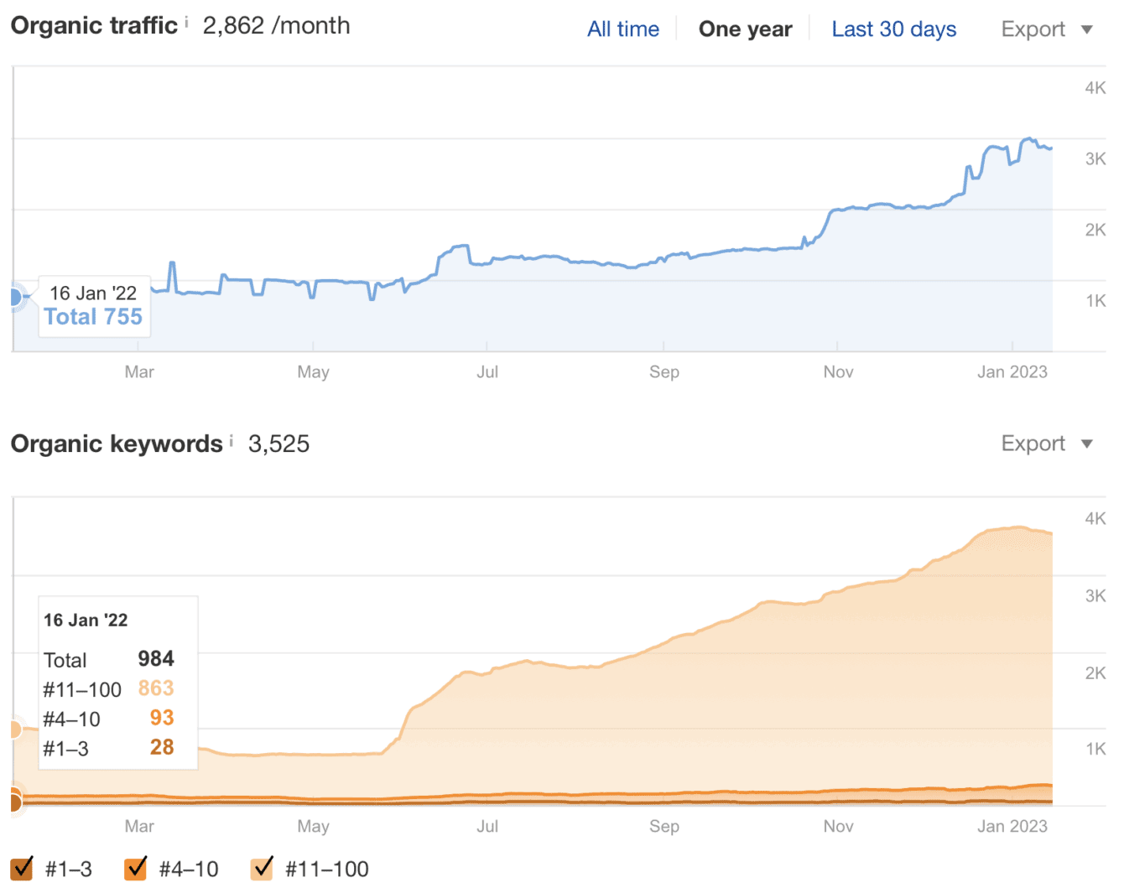Viewport: 1124px width, 893px height.
Task: Click the orange #11–100 legend swatch
Action: (x=263, y=869)
